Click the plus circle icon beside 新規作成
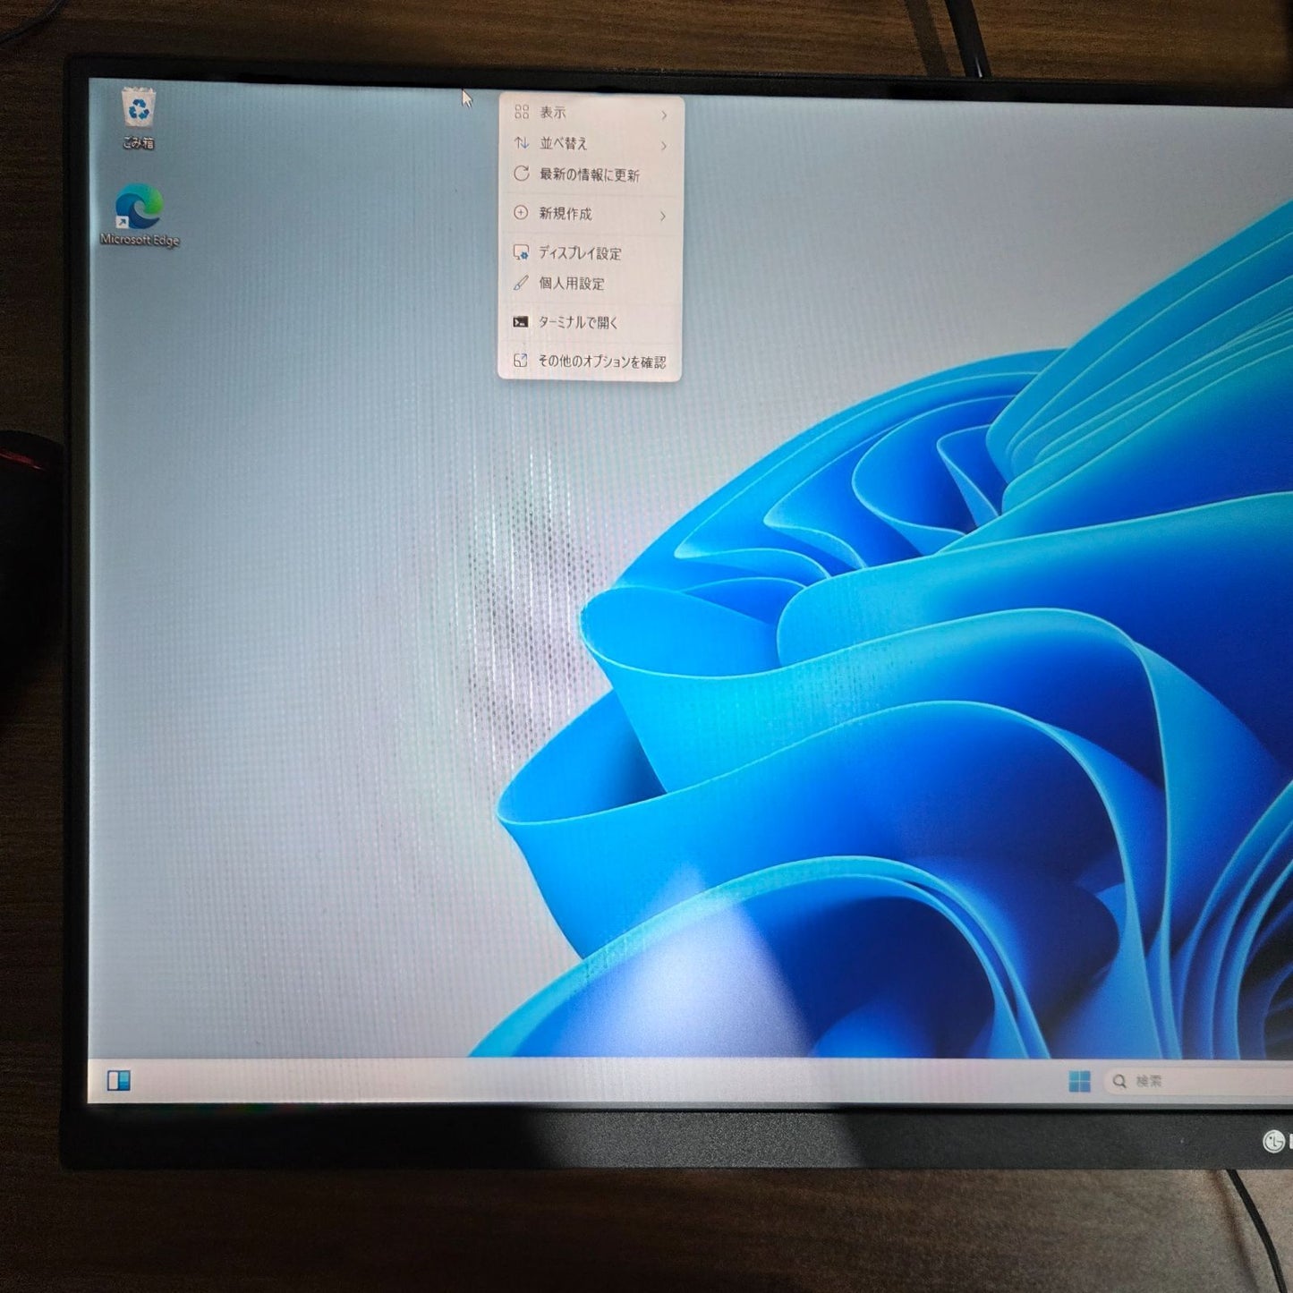The width and height of the screenshot is (1293, 1293). (521, 213)
